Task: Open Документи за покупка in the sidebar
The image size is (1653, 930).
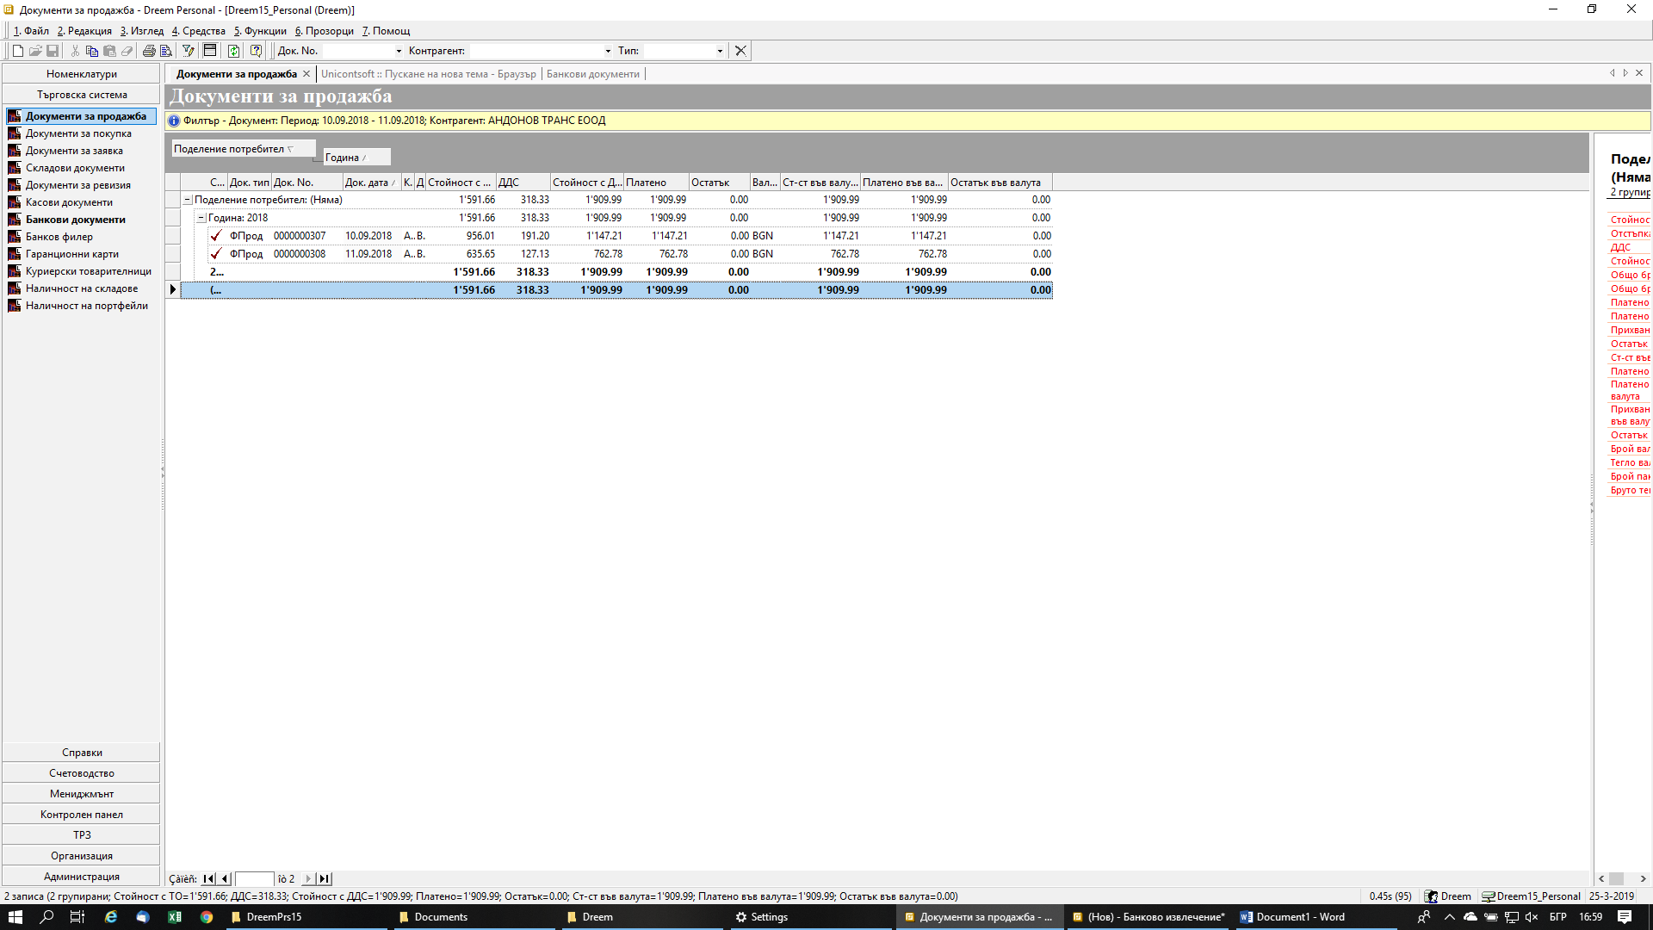Action: tap(78, 133)
